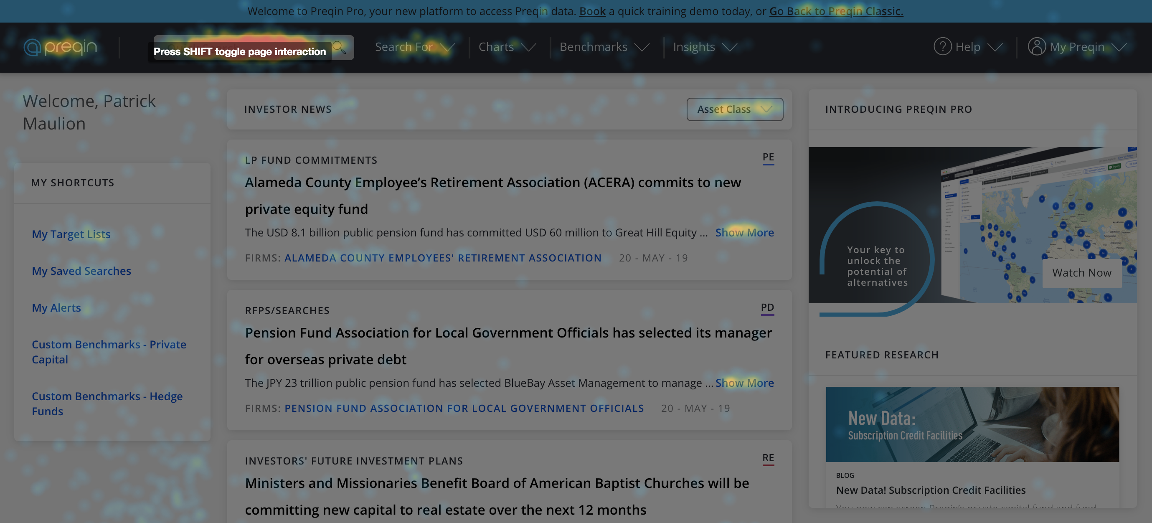Click the Alameda article date 20 - MAY - 19
This screenshot has width=1152, height=523.
pos(653,258)
